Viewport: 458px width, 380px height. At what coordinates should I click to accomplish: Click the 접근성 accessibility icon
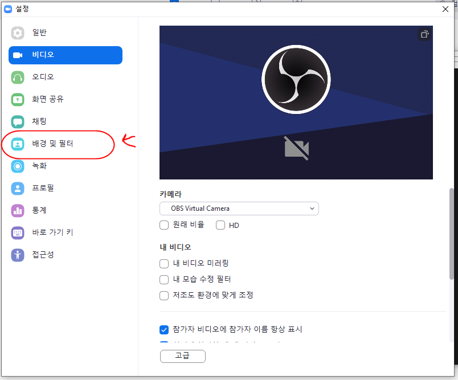(x=18, y=255)
